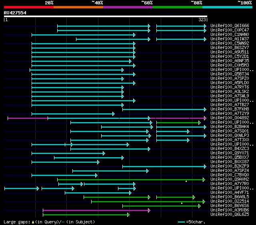Select the UniRef100_B0XI87 hit name

click(230, 162)
